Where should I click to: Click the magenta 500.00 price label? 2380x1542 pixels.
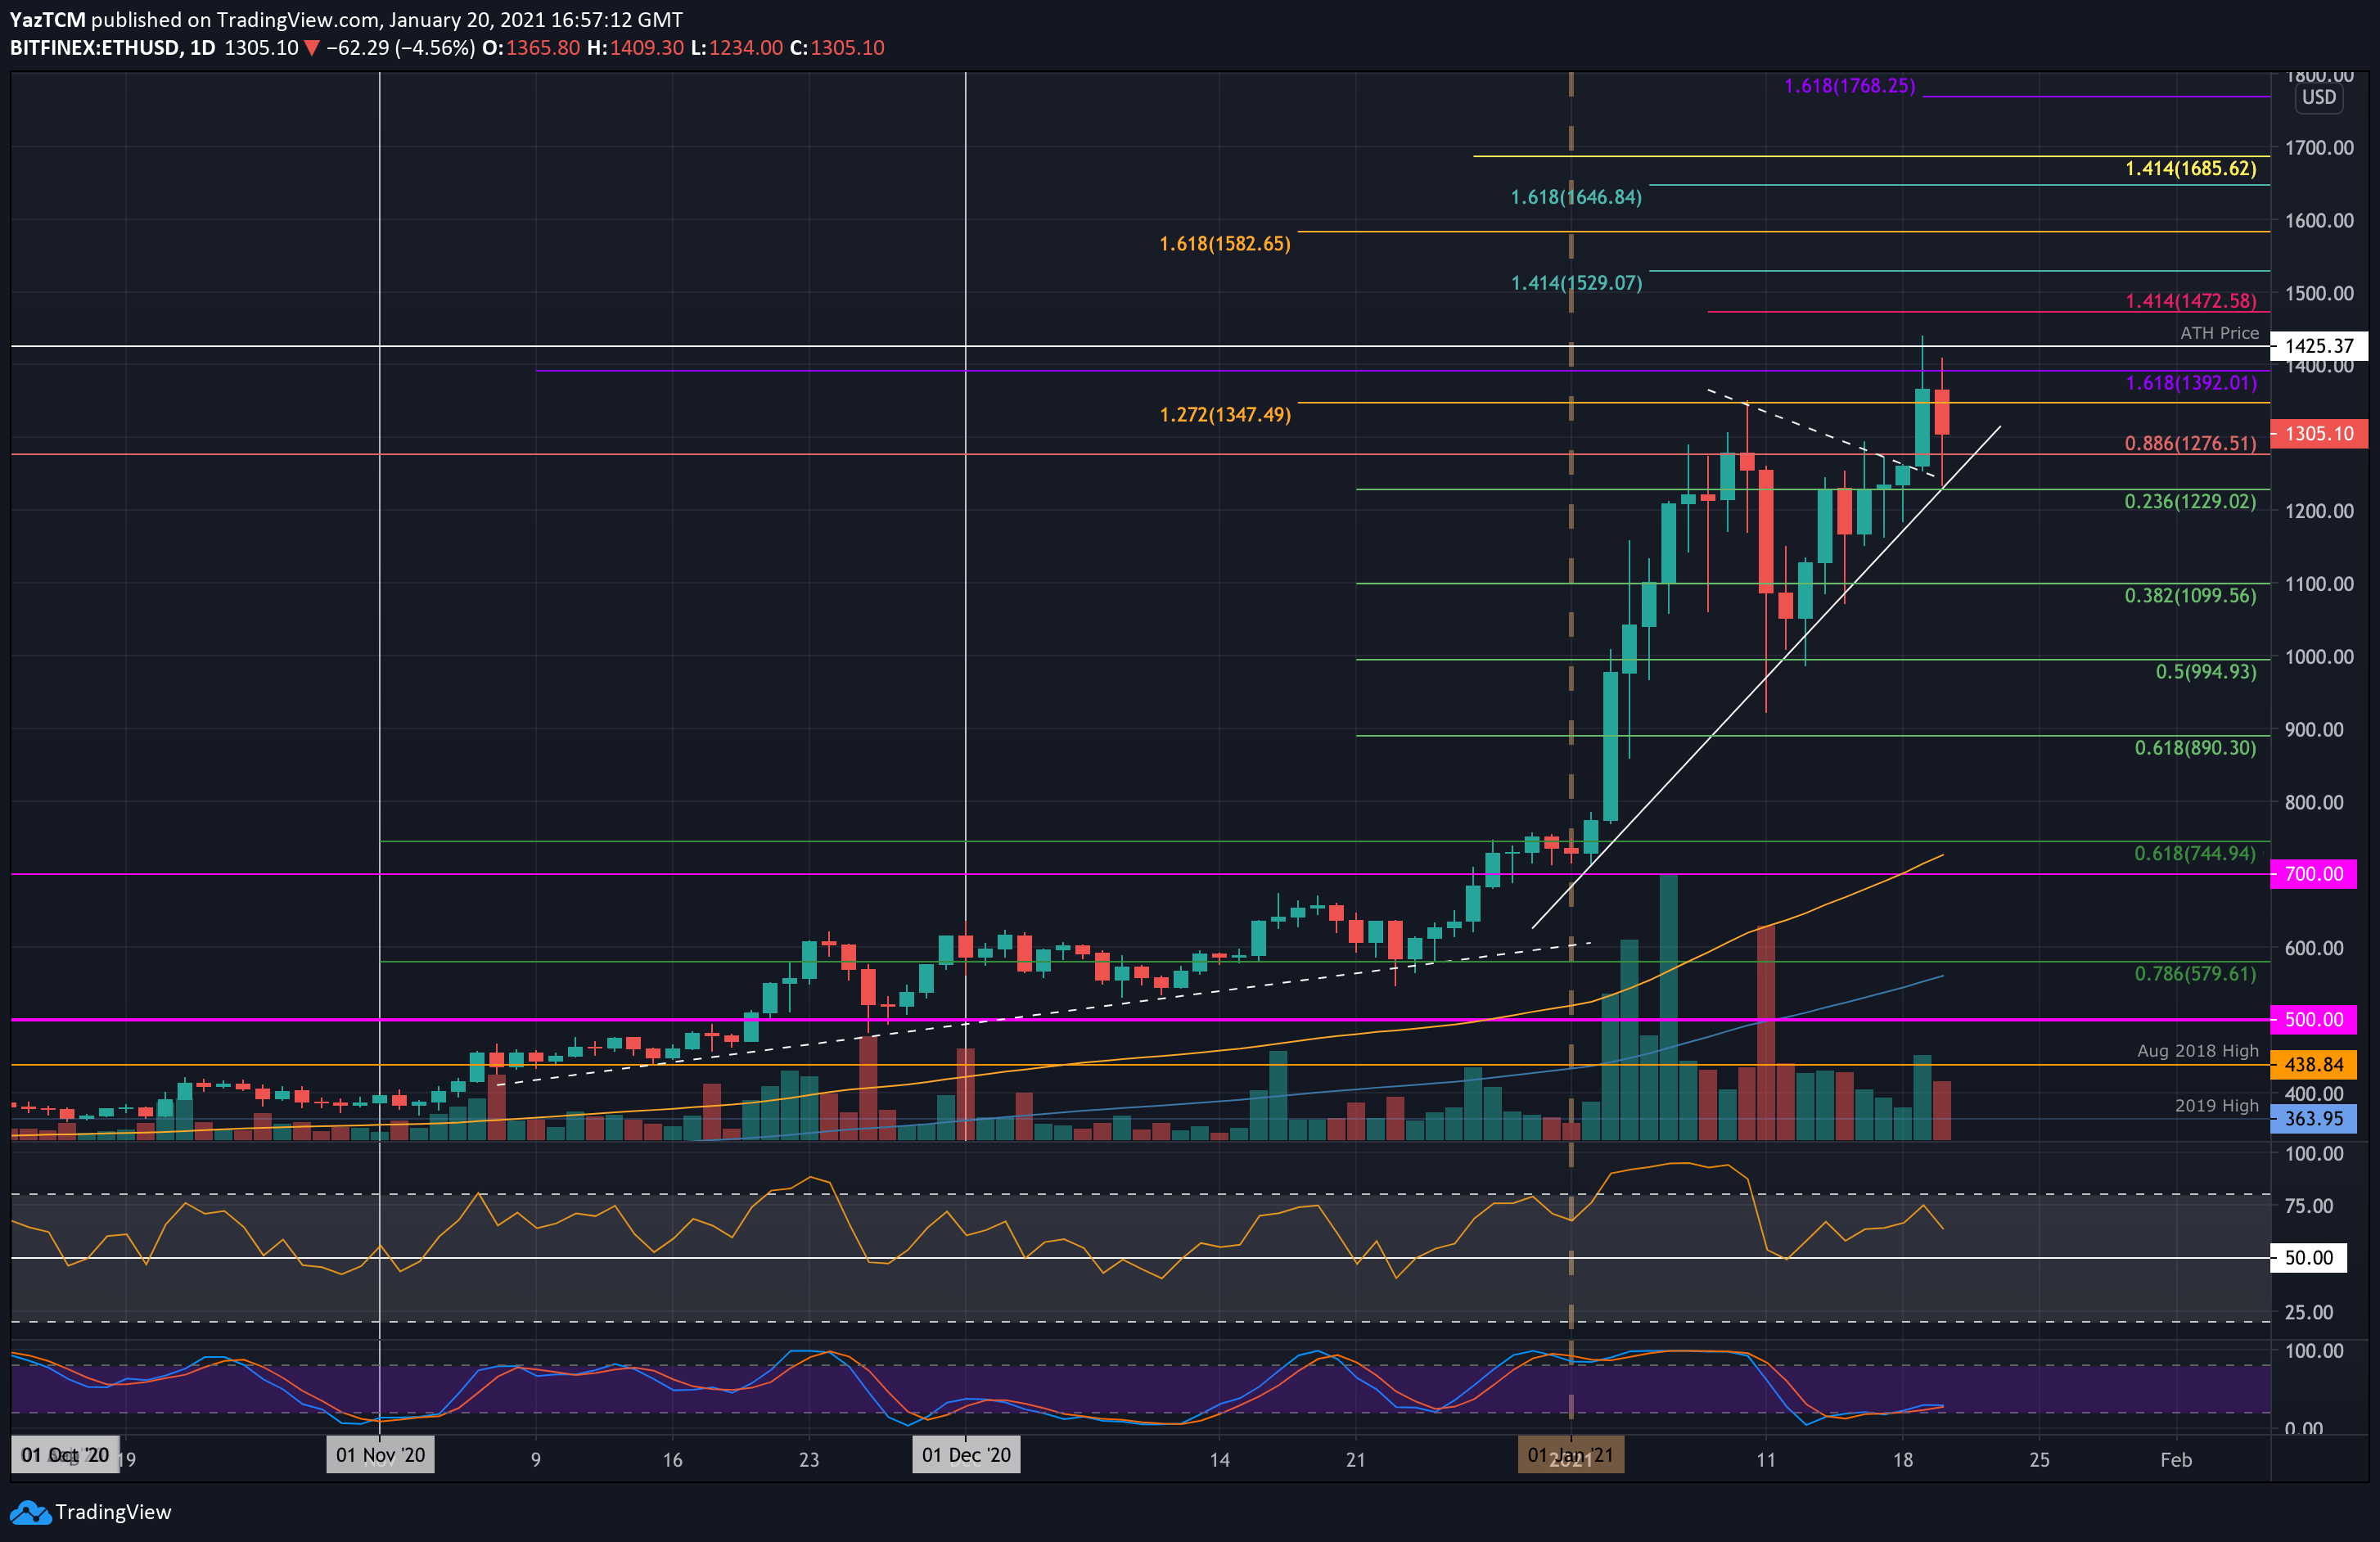[x=2314, y=1020]
